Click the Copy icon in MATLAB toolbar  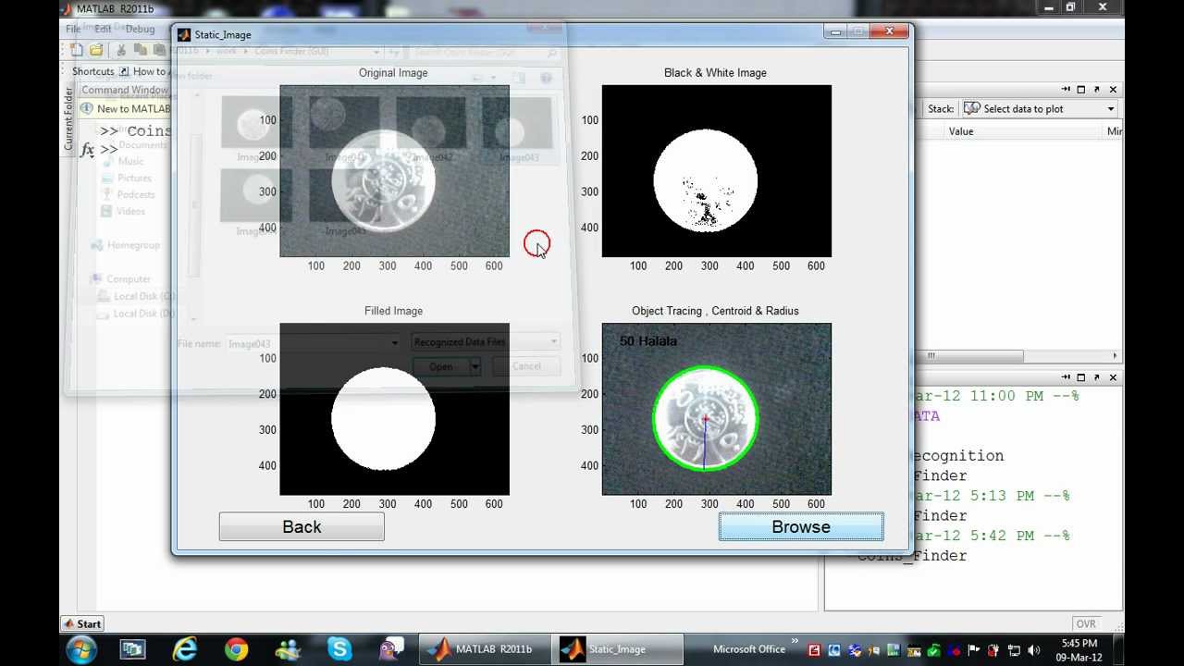click(140, 50)
